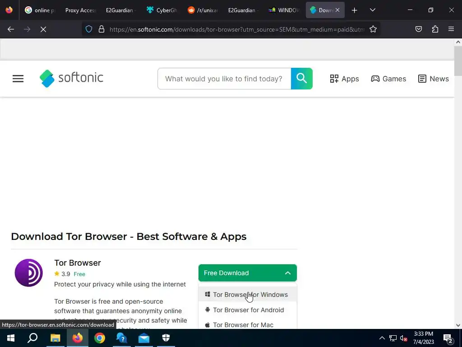Switch to the Google 'online p' tab
Image resolution: width=462 pixels, height=347 pixels.
(40, 10)
